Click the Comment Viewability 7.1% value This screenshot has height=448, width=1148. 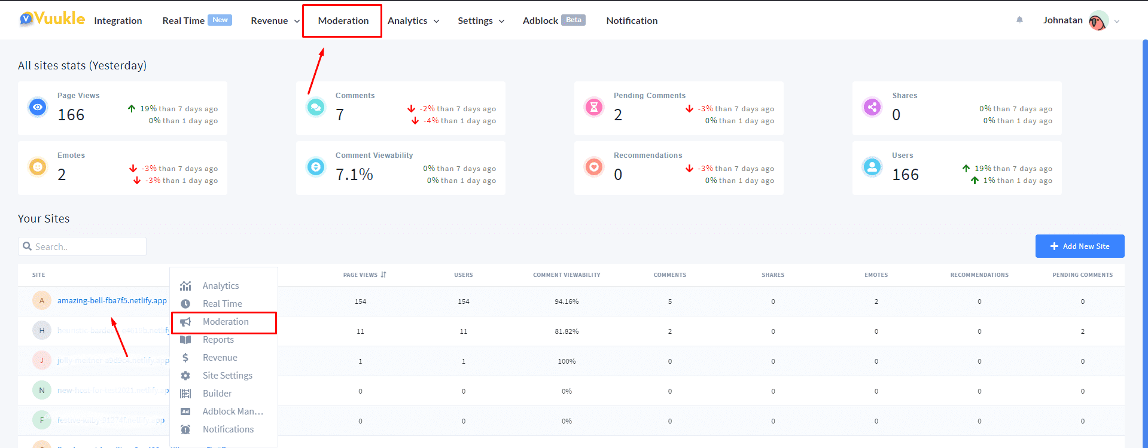pyautogui.click(x=354, y=174)
